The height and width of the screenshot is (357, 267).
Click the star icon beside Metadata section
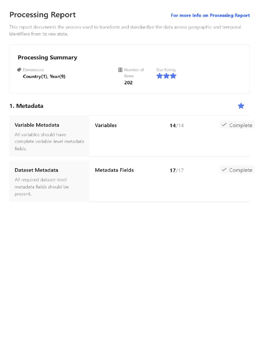[x=241, y=106]
